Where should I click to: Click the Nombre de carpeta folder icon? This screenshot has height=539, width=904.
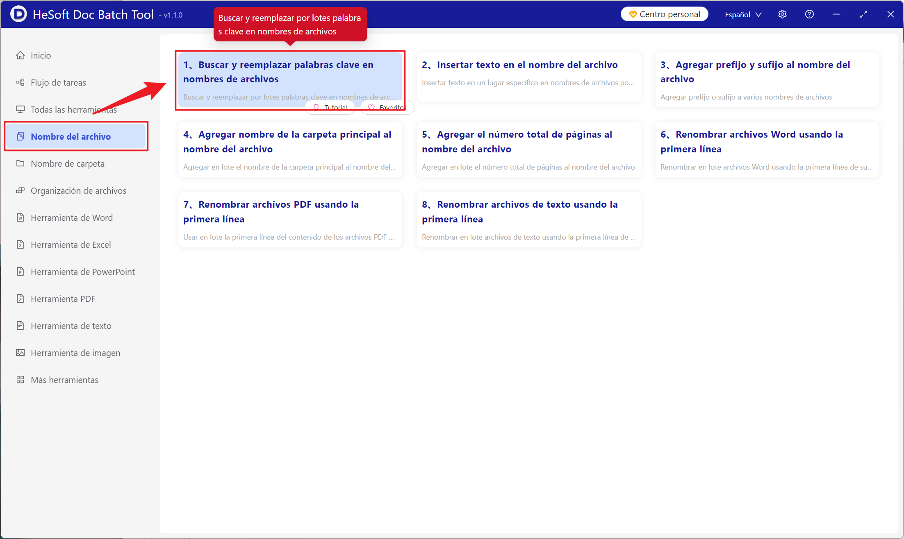pos(20,163)
